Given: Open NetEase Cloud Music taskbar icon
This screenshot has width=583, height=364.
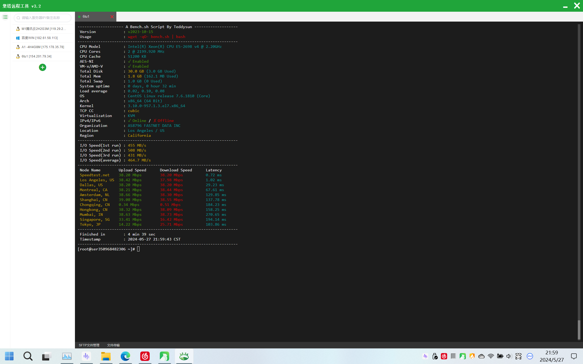Looking at the screenshot, I should coord(145,356).
